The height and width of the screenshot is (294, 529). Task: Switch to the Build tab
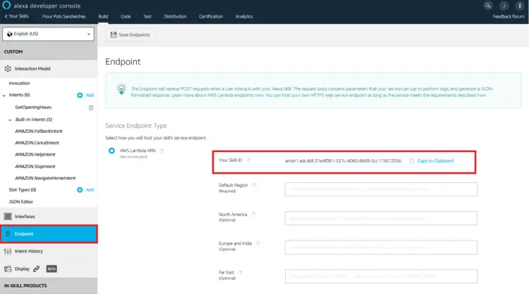point(103,16)
